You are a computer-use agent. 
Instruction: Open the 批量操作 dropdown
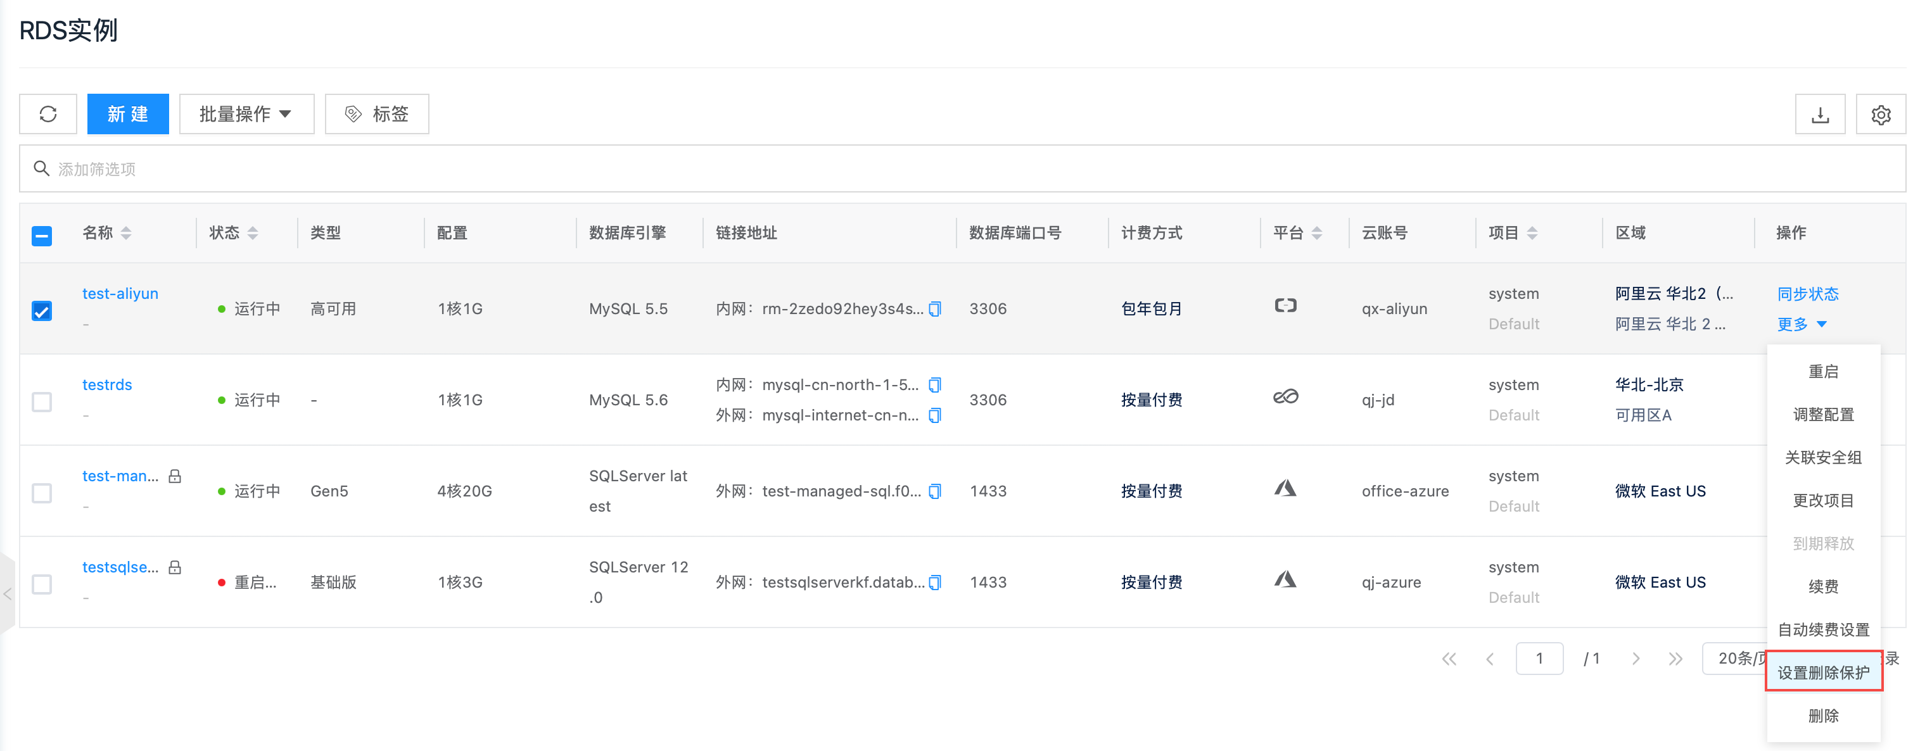tap(246, 114)
